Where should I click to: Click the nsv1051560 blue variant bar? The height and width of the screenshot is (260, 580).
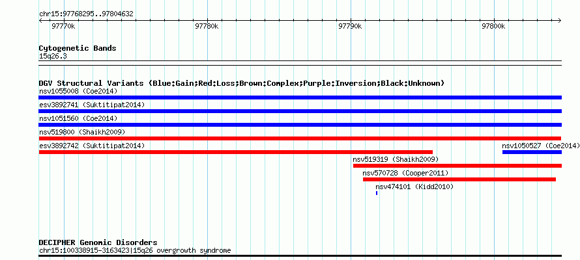[300, 125]
